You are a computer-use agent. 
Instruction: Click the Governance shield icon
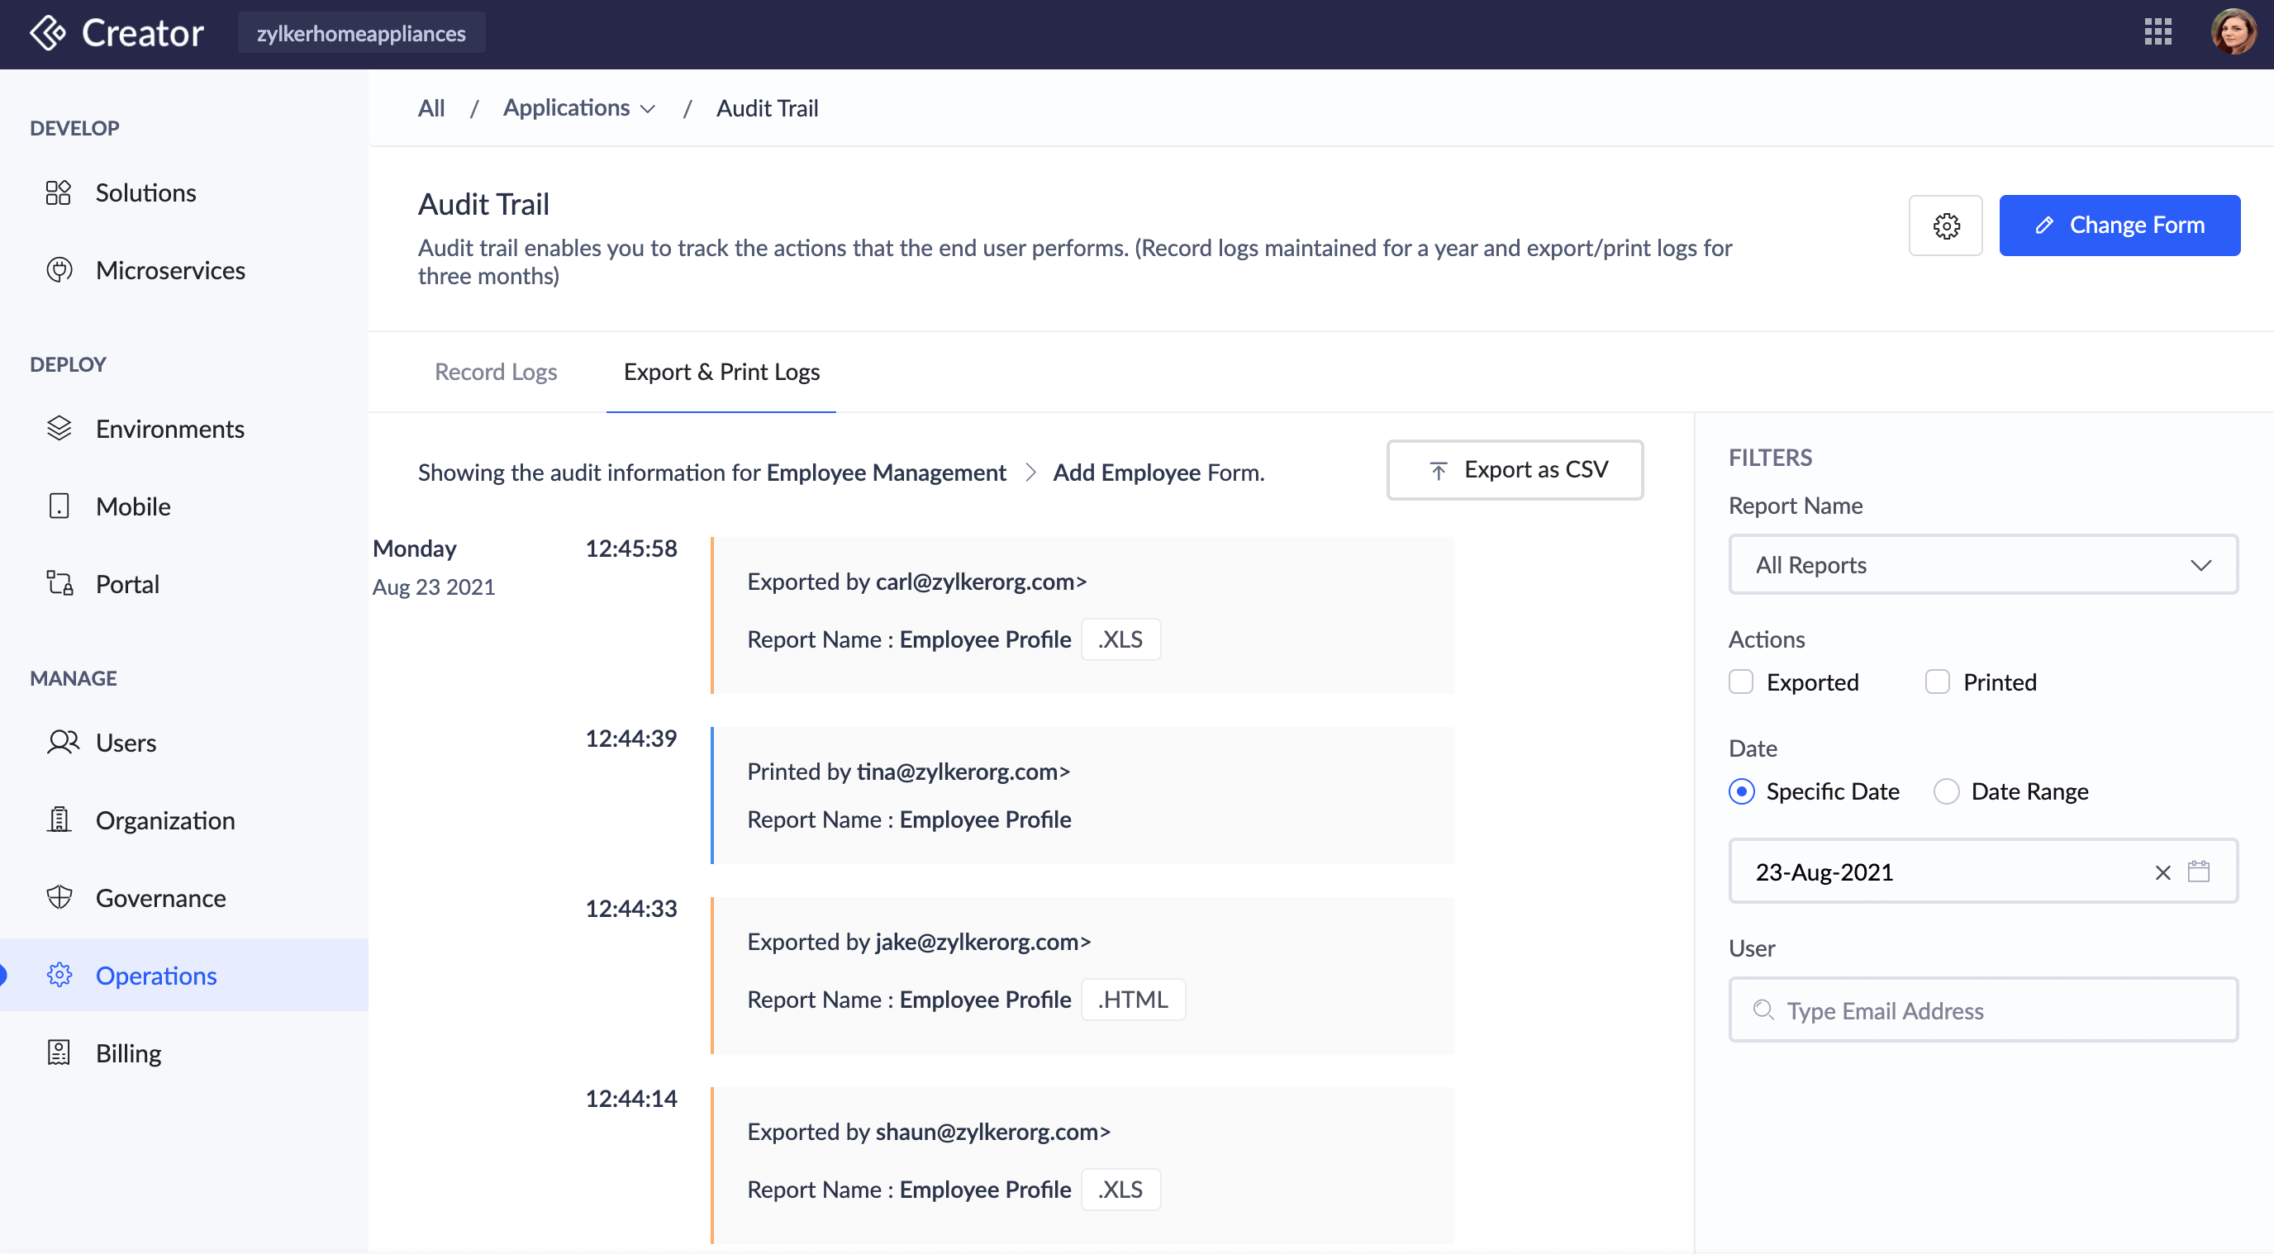(59, 897)
